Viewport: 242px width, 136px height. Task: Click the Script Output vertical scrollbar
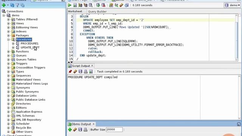pos(239,97)
